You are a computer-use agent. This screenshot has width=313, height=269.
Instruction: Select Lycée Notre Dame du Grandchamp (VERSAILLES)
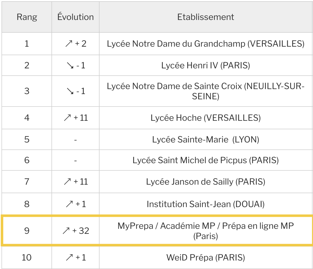(205, 44)
